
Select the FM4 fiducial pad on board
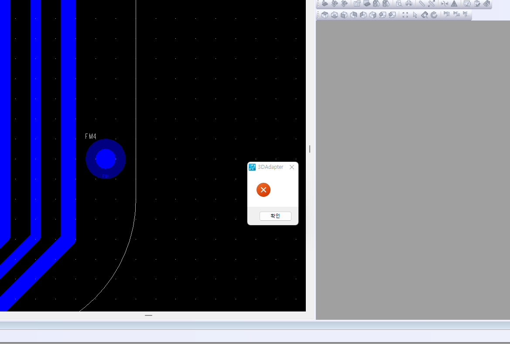click(106, 159)
